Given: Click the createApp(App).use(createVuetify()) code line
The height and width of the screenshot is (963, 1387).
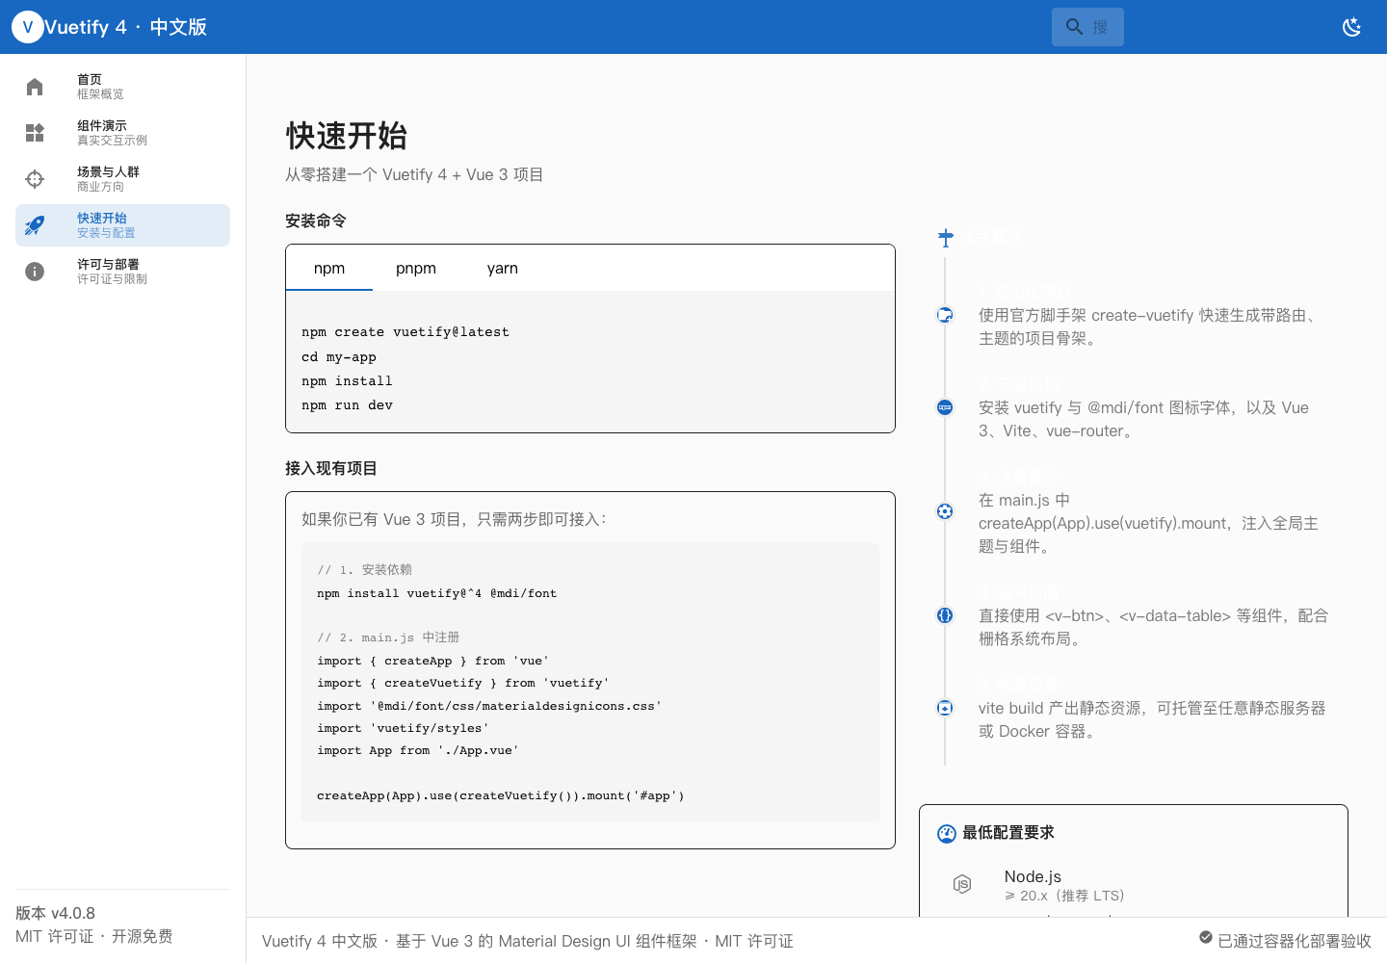Looking at the screenshot, I should click(x=501, y=795).
